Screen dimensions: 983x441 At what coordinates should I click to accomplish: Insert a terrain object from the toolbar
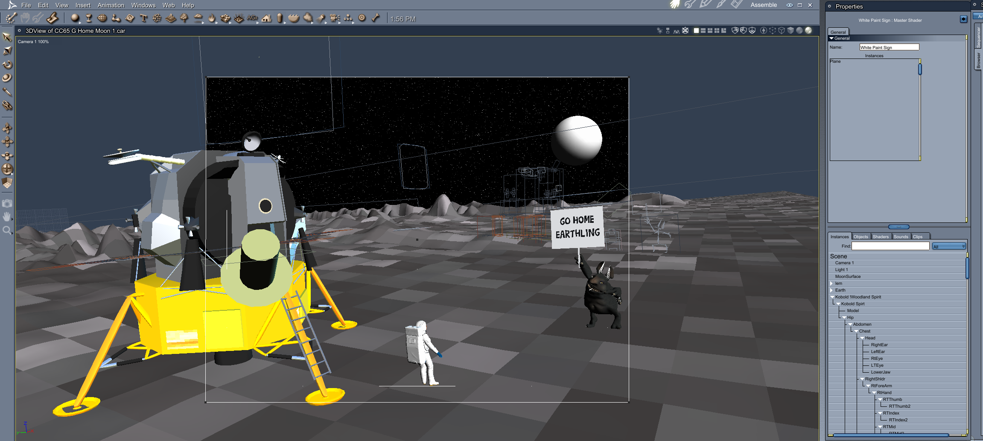171,18
